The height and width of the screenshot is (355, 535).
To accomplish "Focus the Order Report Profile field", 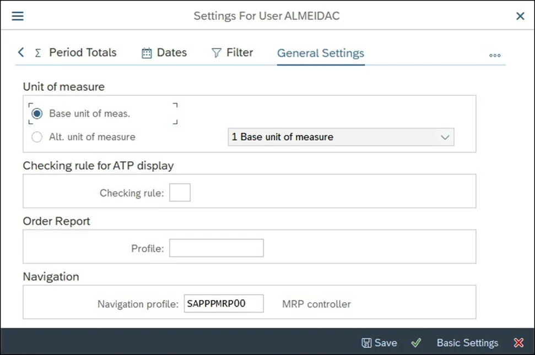I will click(216, 248).
